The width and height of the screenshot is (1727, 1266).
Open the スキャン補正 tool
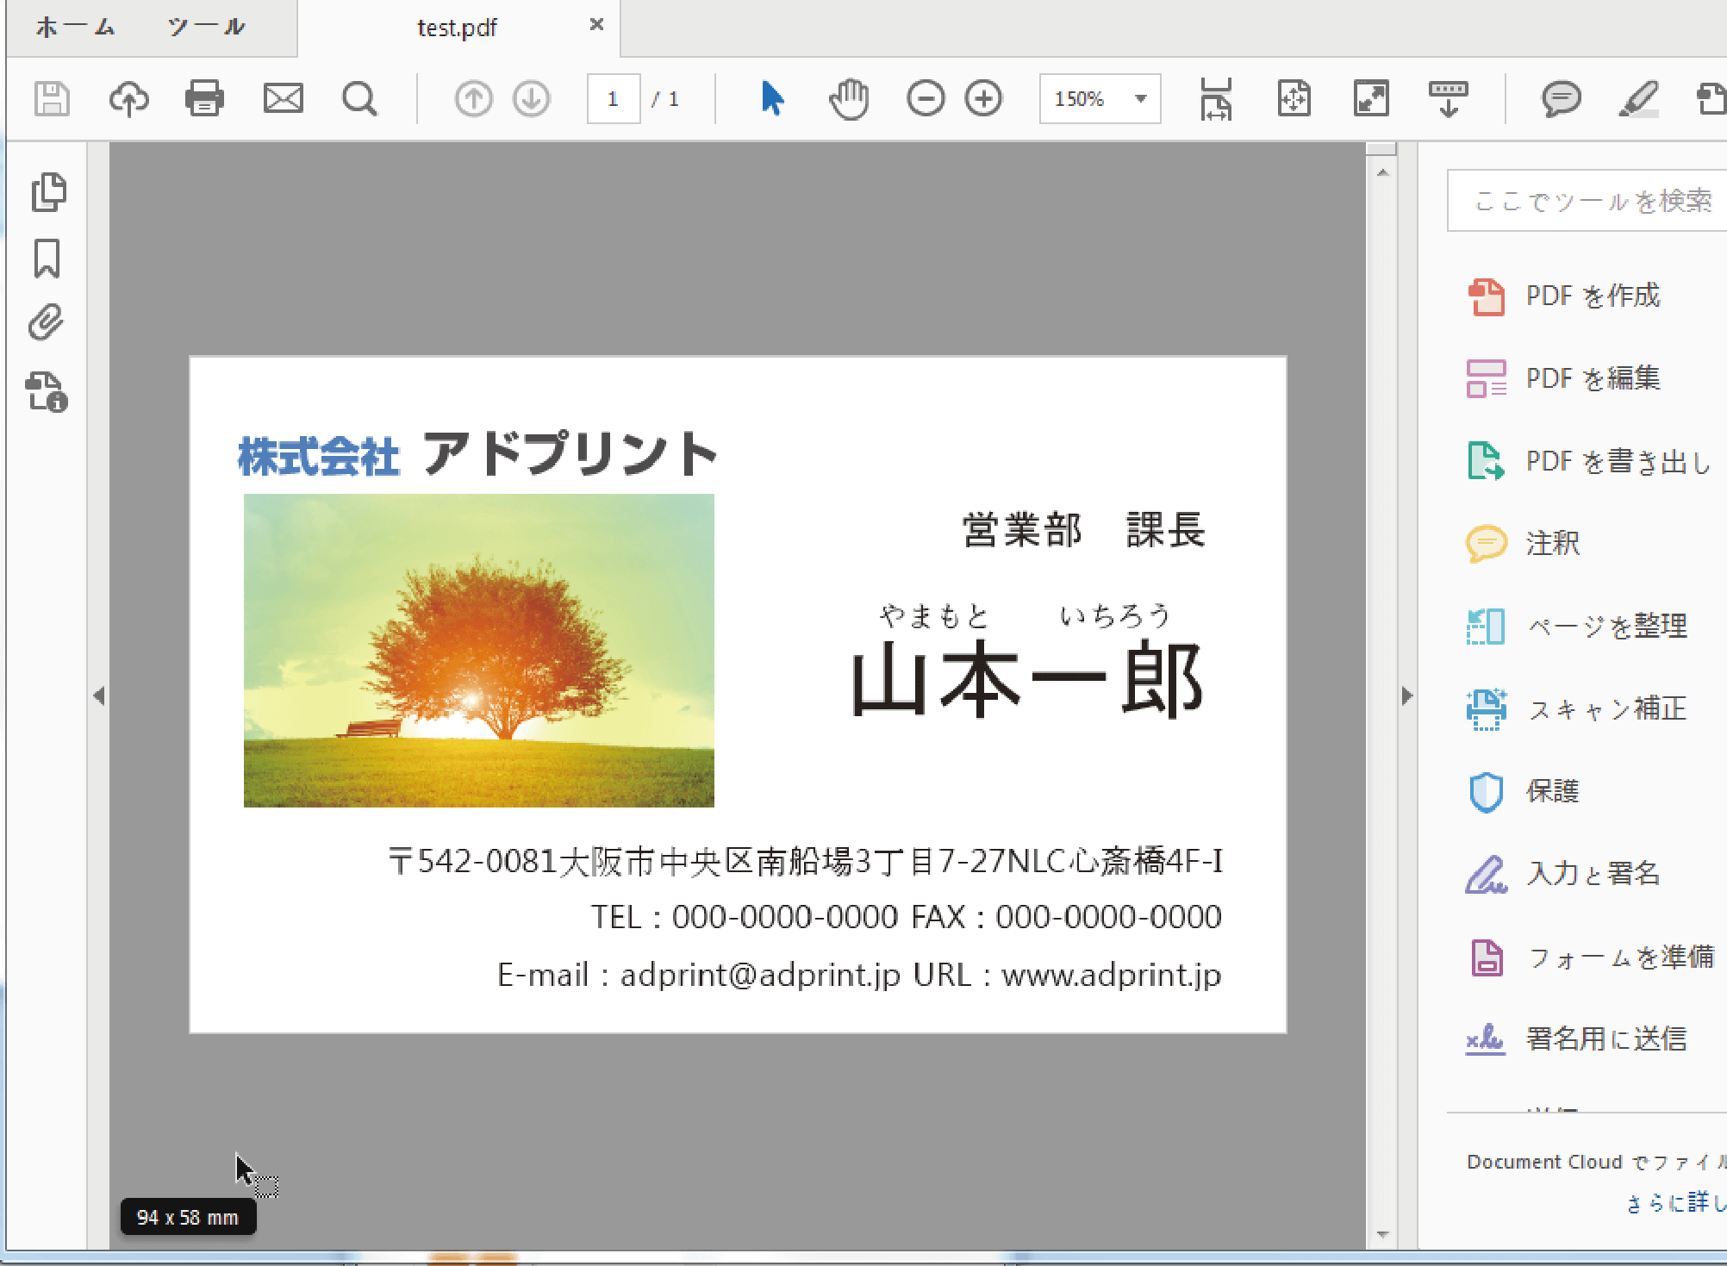point(1577,708)
